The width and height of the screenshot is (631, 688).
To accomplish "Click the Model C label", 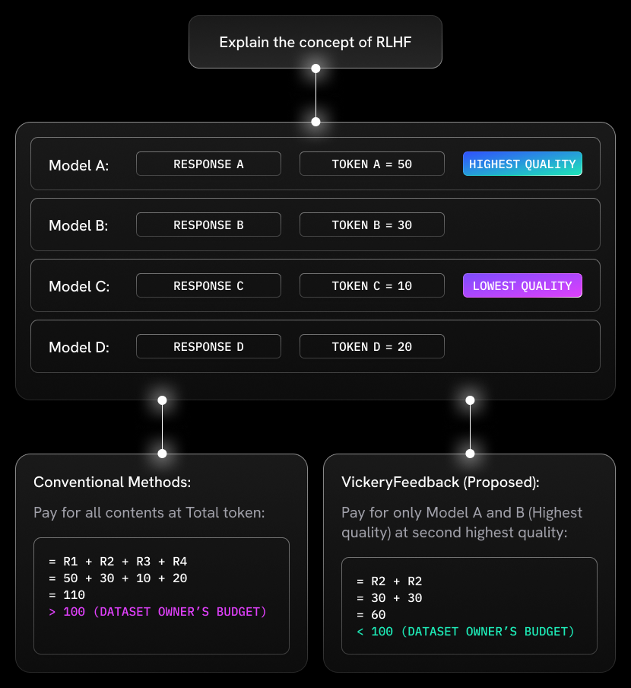I will click(79, 287).
